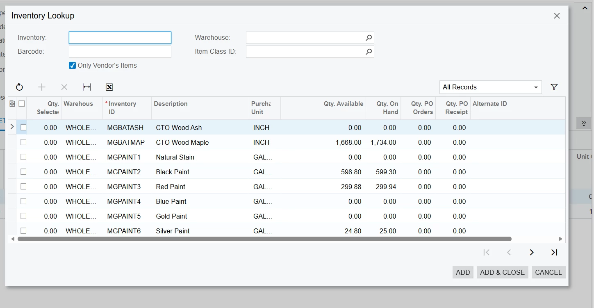
Task: Check the MGPAINT2 row checkbox
Action: coord(23,172)
